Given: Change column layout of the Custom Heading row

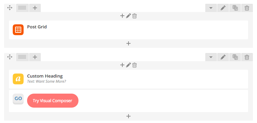Looking at the screenshot, I should 22,57.
